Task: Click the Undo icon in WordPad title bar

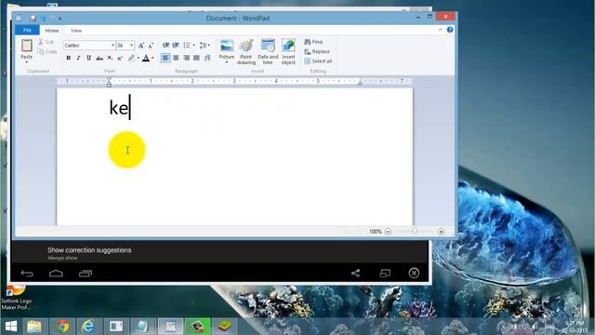Action: point(43,19)
